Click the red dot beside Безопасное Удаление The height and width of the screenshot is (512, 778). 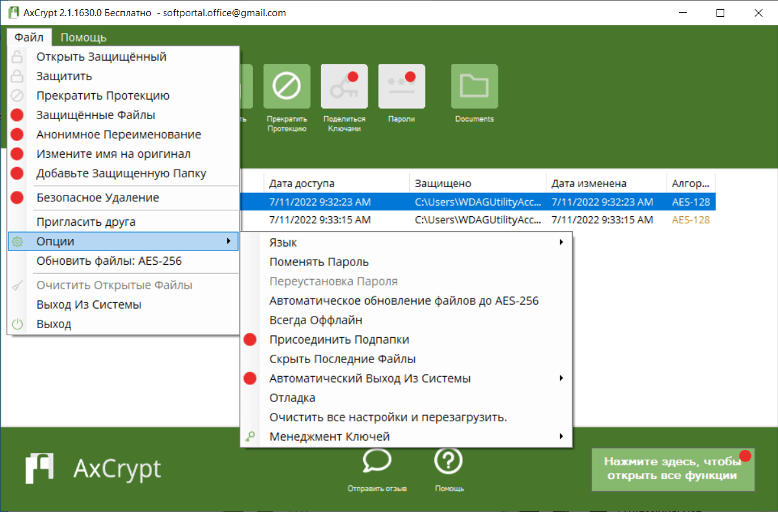click(x=17, y=198)
